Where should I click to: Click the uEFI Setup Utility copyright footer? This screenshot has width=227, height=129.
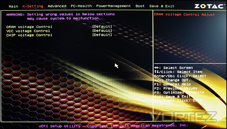[113, 126]
